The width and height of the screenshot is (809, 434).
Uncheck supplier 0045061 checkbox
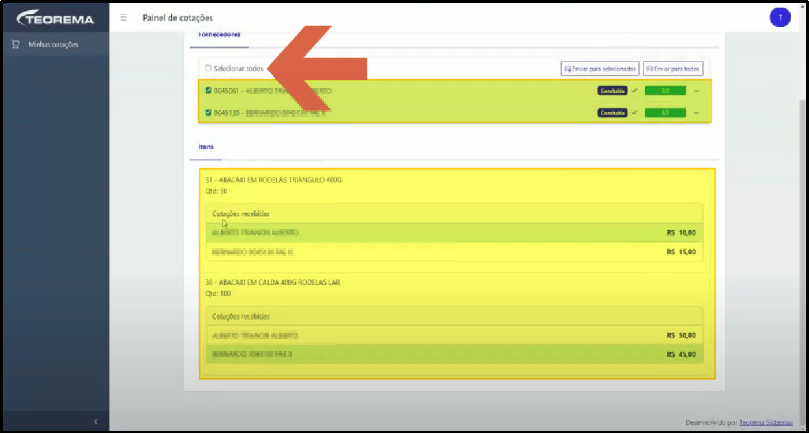(x=208, y=91)
